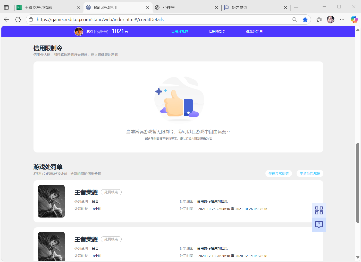Click the 申请处罚减免 button

click(x=310, y=173)
